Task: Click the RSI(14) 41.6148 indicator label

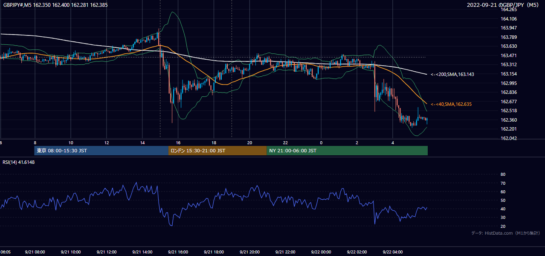Action: coord(19,162)
